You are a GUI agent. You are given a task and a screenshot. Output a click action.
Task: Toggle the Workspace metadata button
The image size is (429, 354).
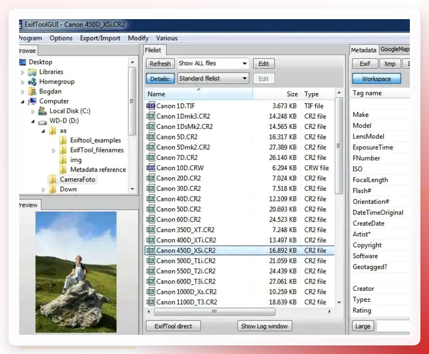coord(376,79)
